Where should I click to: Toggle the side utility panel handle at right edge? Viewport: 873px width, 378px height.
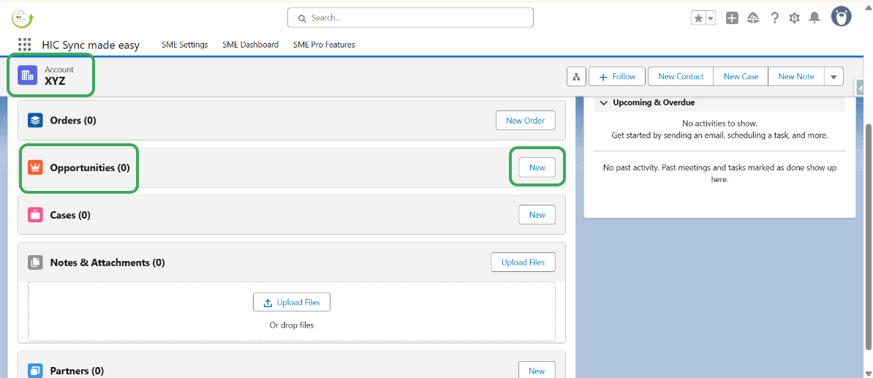[860, 88]
